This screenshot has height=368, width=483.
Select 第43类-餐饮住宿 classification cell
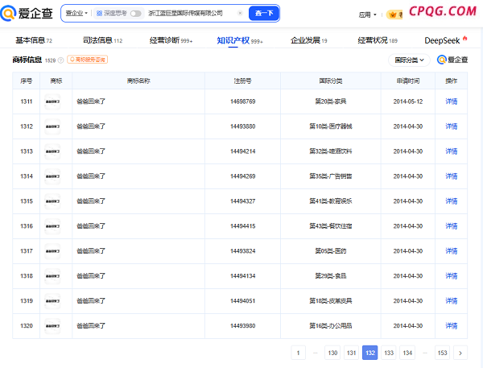[331, 226]
